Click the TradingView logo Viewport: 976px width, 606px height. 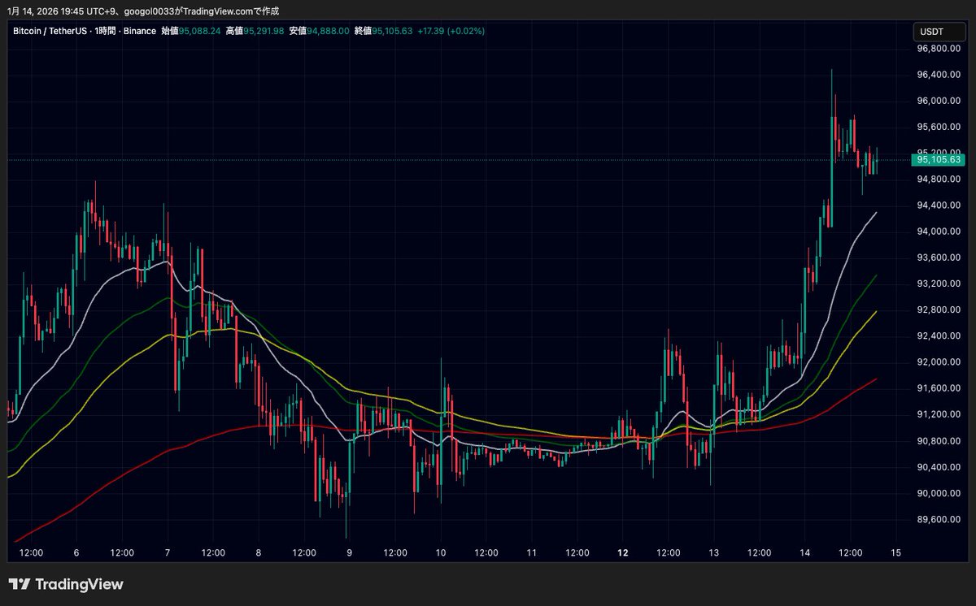click(65, 584)
